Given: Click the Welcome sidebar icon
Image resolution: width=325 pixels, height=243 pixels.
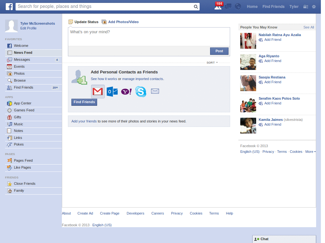Looking at the screenshot, I should tap(10, 46).
